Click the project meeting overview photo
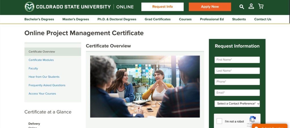 tap(145, 86)
